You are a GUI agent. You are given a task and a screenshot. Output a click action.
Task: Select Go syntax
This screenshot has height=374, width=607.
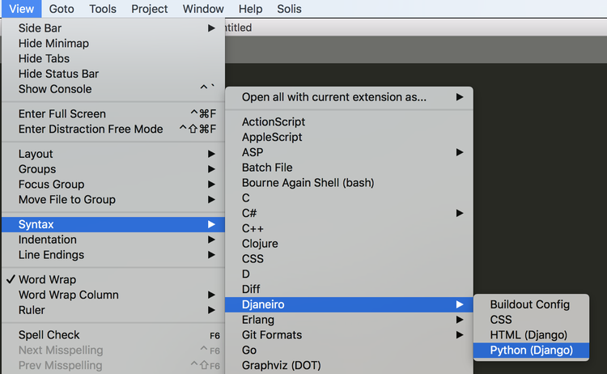pos(349,350)
